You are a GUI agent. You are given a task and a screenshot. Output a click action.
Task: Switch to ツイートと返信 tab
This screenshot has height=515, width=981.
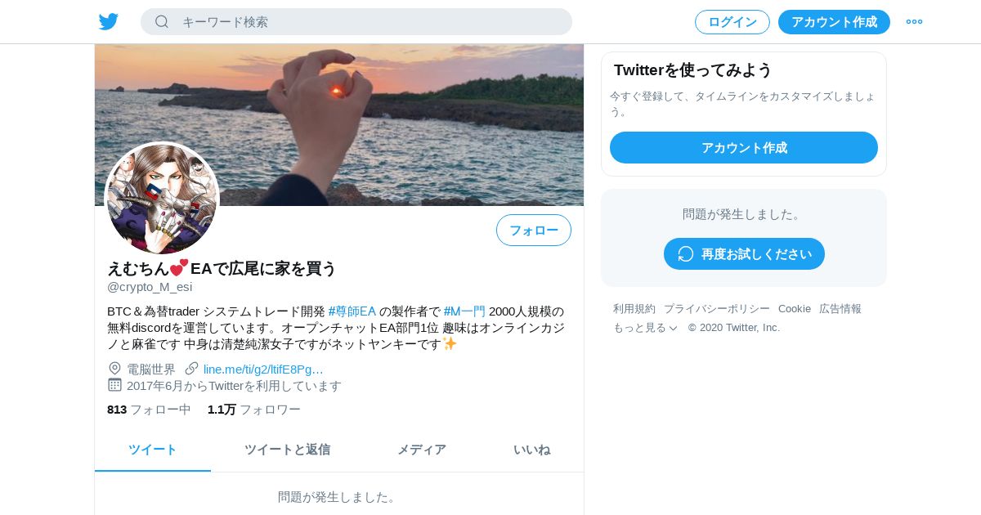point(287,450)
